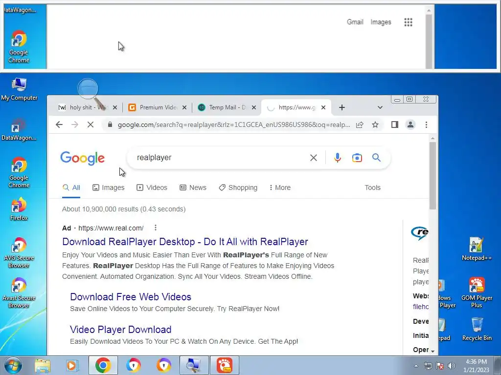Screen dimensions: 501x375
Task: Open Video Player Download link
Action: (x=120, y=330)
